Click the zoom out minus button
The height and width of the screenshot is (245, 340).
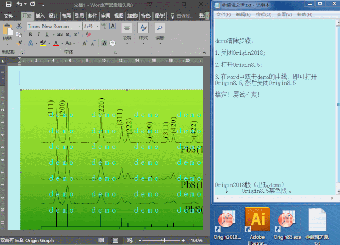(140, 240)
